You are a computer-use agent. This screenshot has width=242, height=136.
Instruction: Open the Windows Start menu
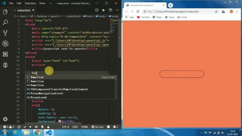[x=5, y=133]
